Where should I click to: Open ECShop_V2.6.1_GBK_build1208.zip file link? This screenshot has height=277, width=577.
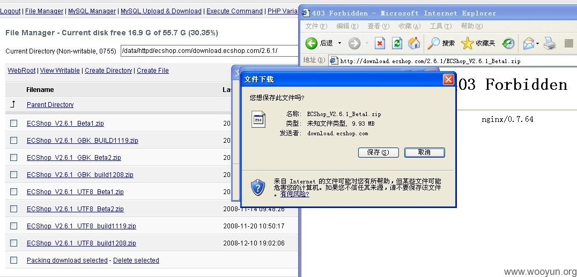click(80, 175)
